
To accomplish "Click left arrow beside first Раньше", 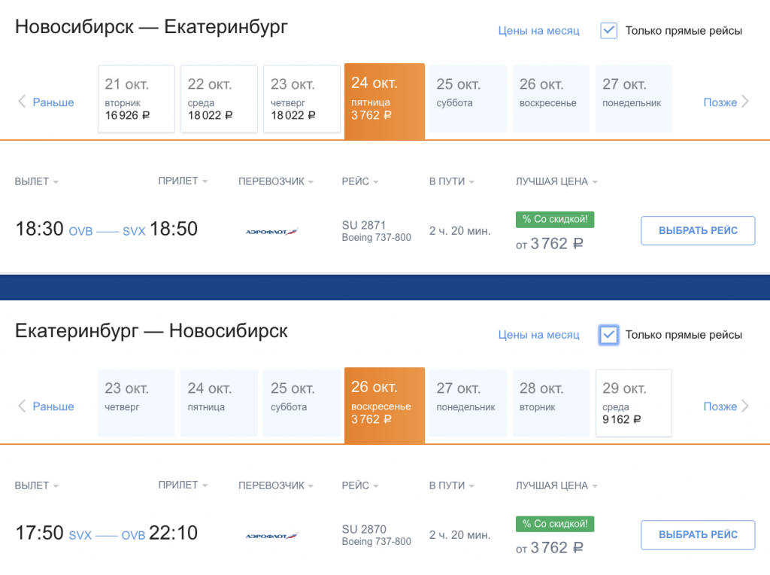I will [22, 102].
